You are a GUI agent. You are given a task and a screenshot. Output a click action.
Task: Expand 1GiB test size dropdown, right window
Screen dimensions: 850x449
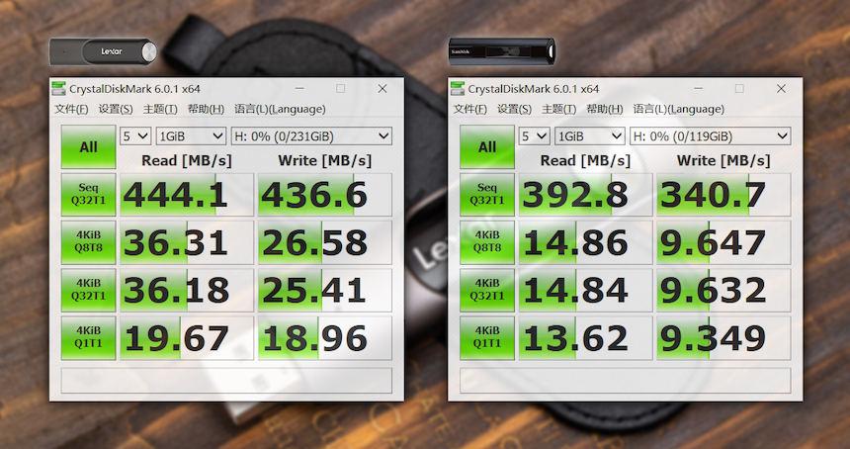[590, 136]
